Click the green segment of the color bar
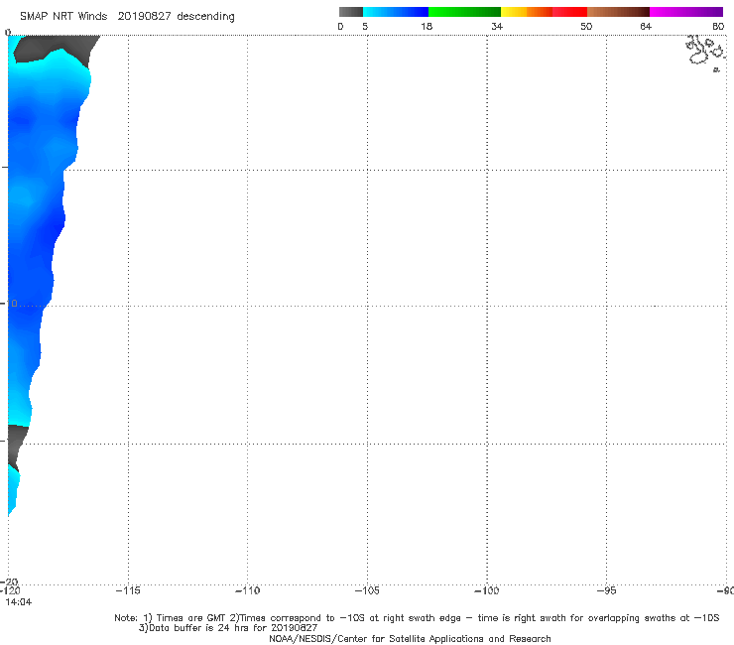734x645 pixels. point(464,12)
